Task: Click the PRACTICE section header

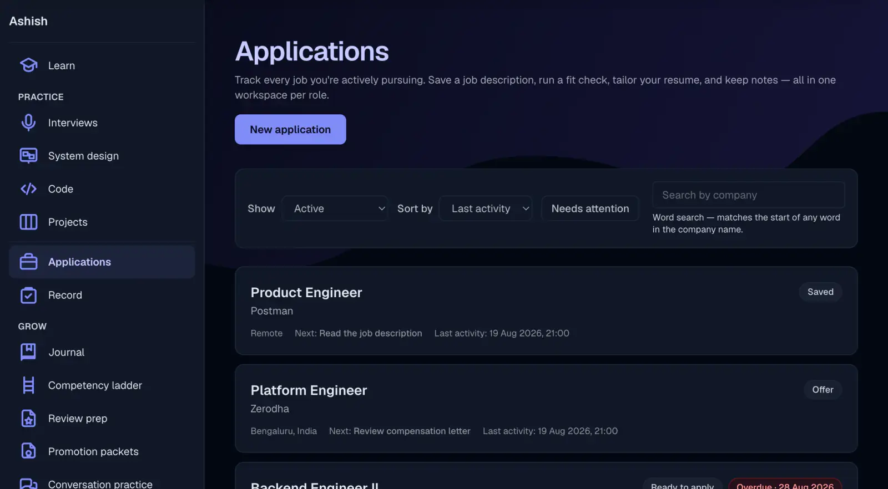Action: 41,97
